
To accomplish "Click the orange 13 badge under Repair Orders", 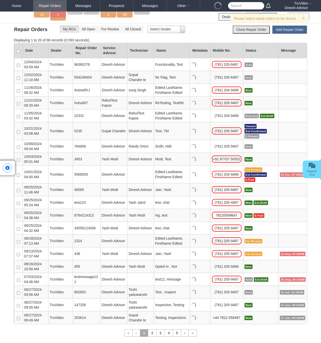I will click(x=42, y=15).
